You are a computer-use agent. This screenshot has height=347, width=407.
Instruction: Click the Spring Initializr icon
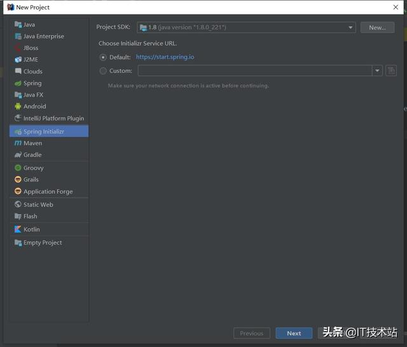(x=18, y=132)
